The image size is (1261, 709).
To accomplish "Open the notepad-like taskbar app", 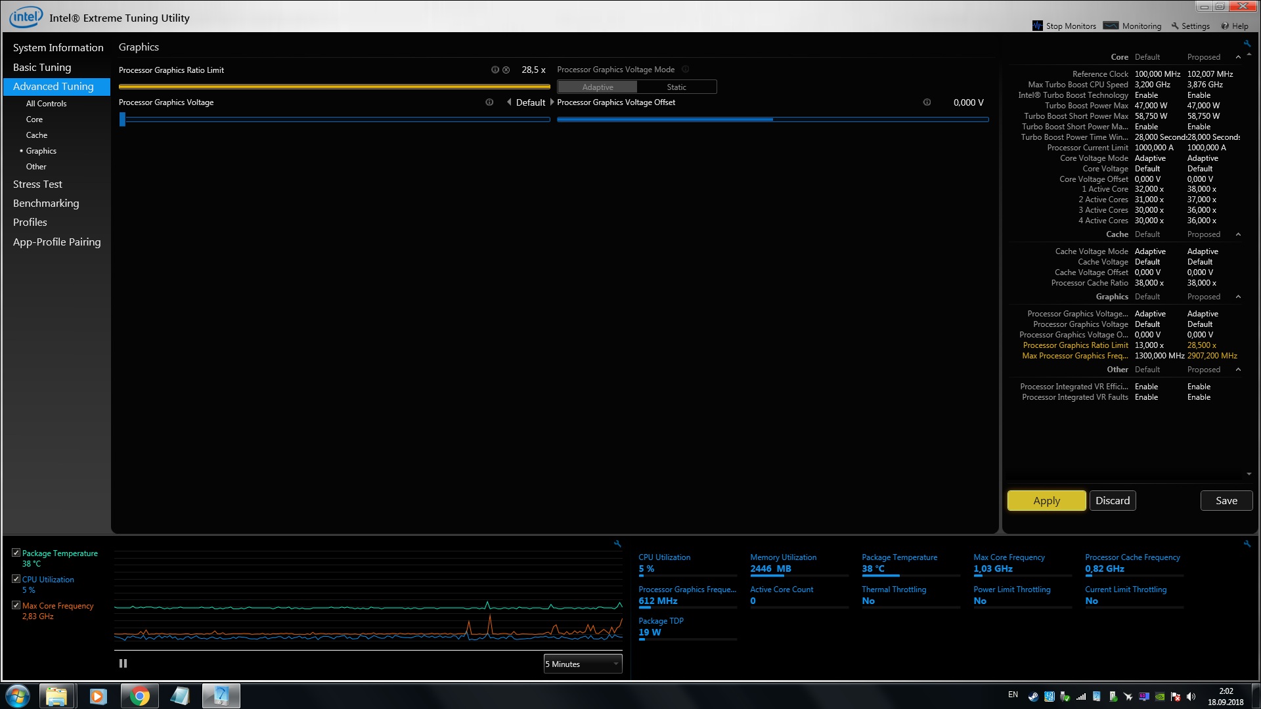I will point(180,696).
